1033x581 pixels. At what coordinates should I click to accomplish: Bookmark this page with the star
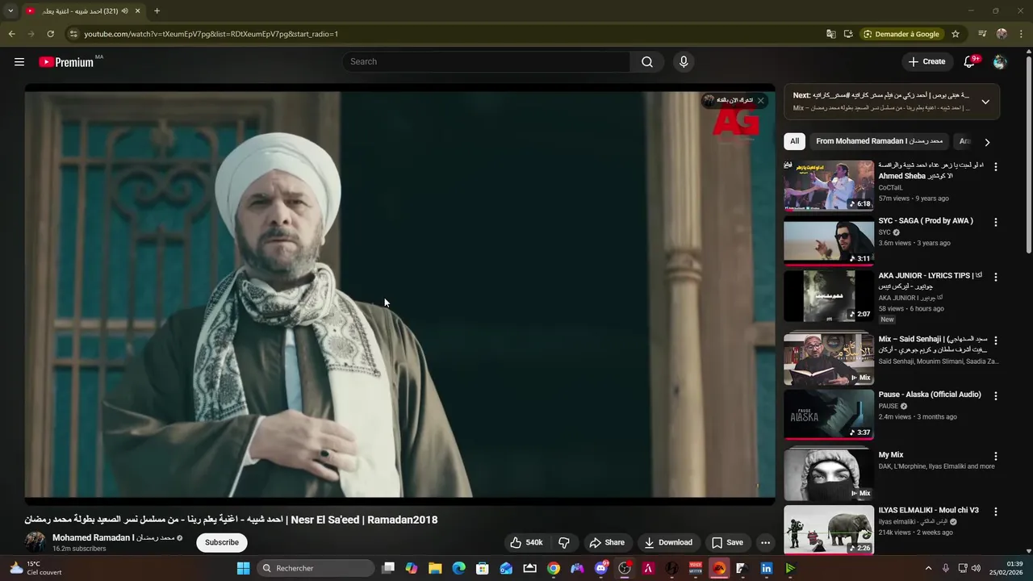click(x=956, y=34)
